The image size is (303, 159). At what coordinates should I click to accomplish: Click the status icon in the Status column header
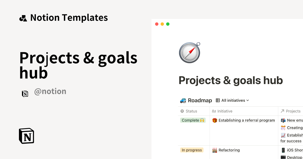click(x=182, y=111)
